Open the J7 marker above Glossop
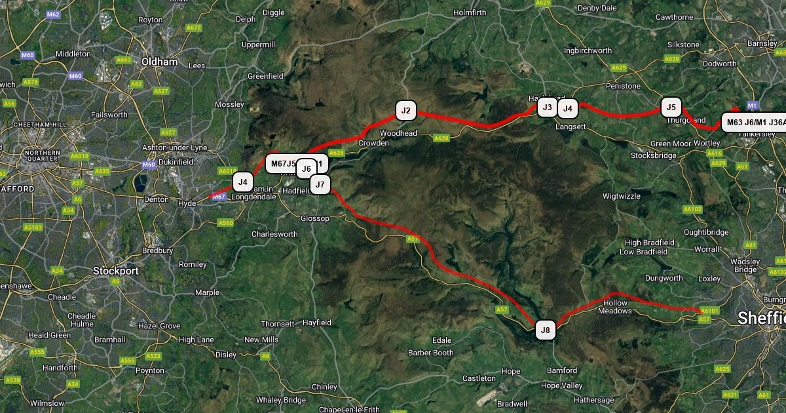The height and width of the screenshot is (413, 786). point(320,185)
